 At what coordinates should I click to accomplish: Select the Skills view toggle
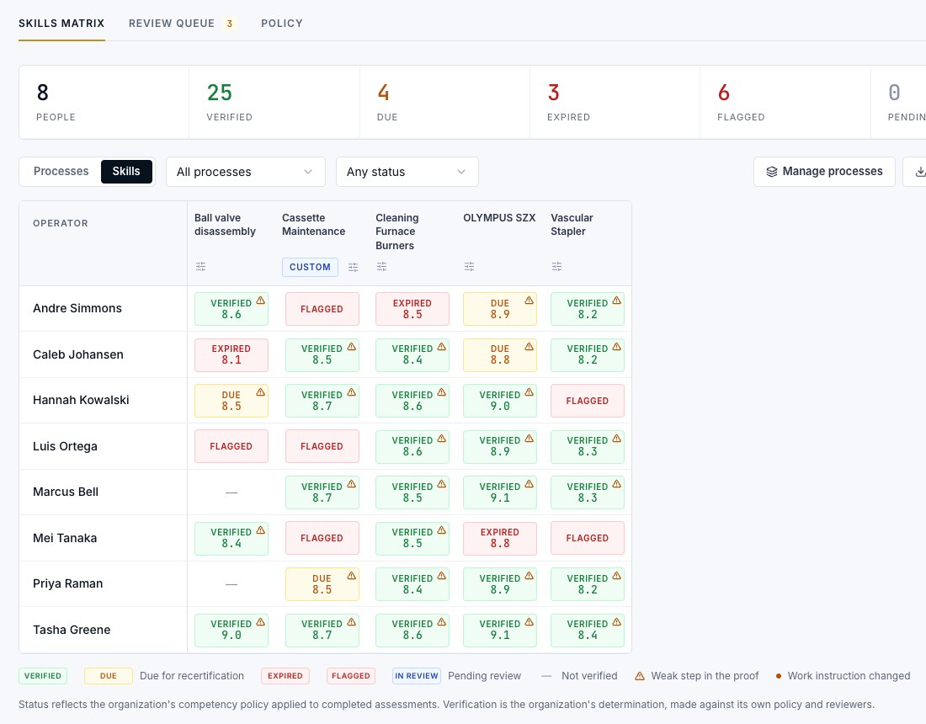tap(126, 171)
